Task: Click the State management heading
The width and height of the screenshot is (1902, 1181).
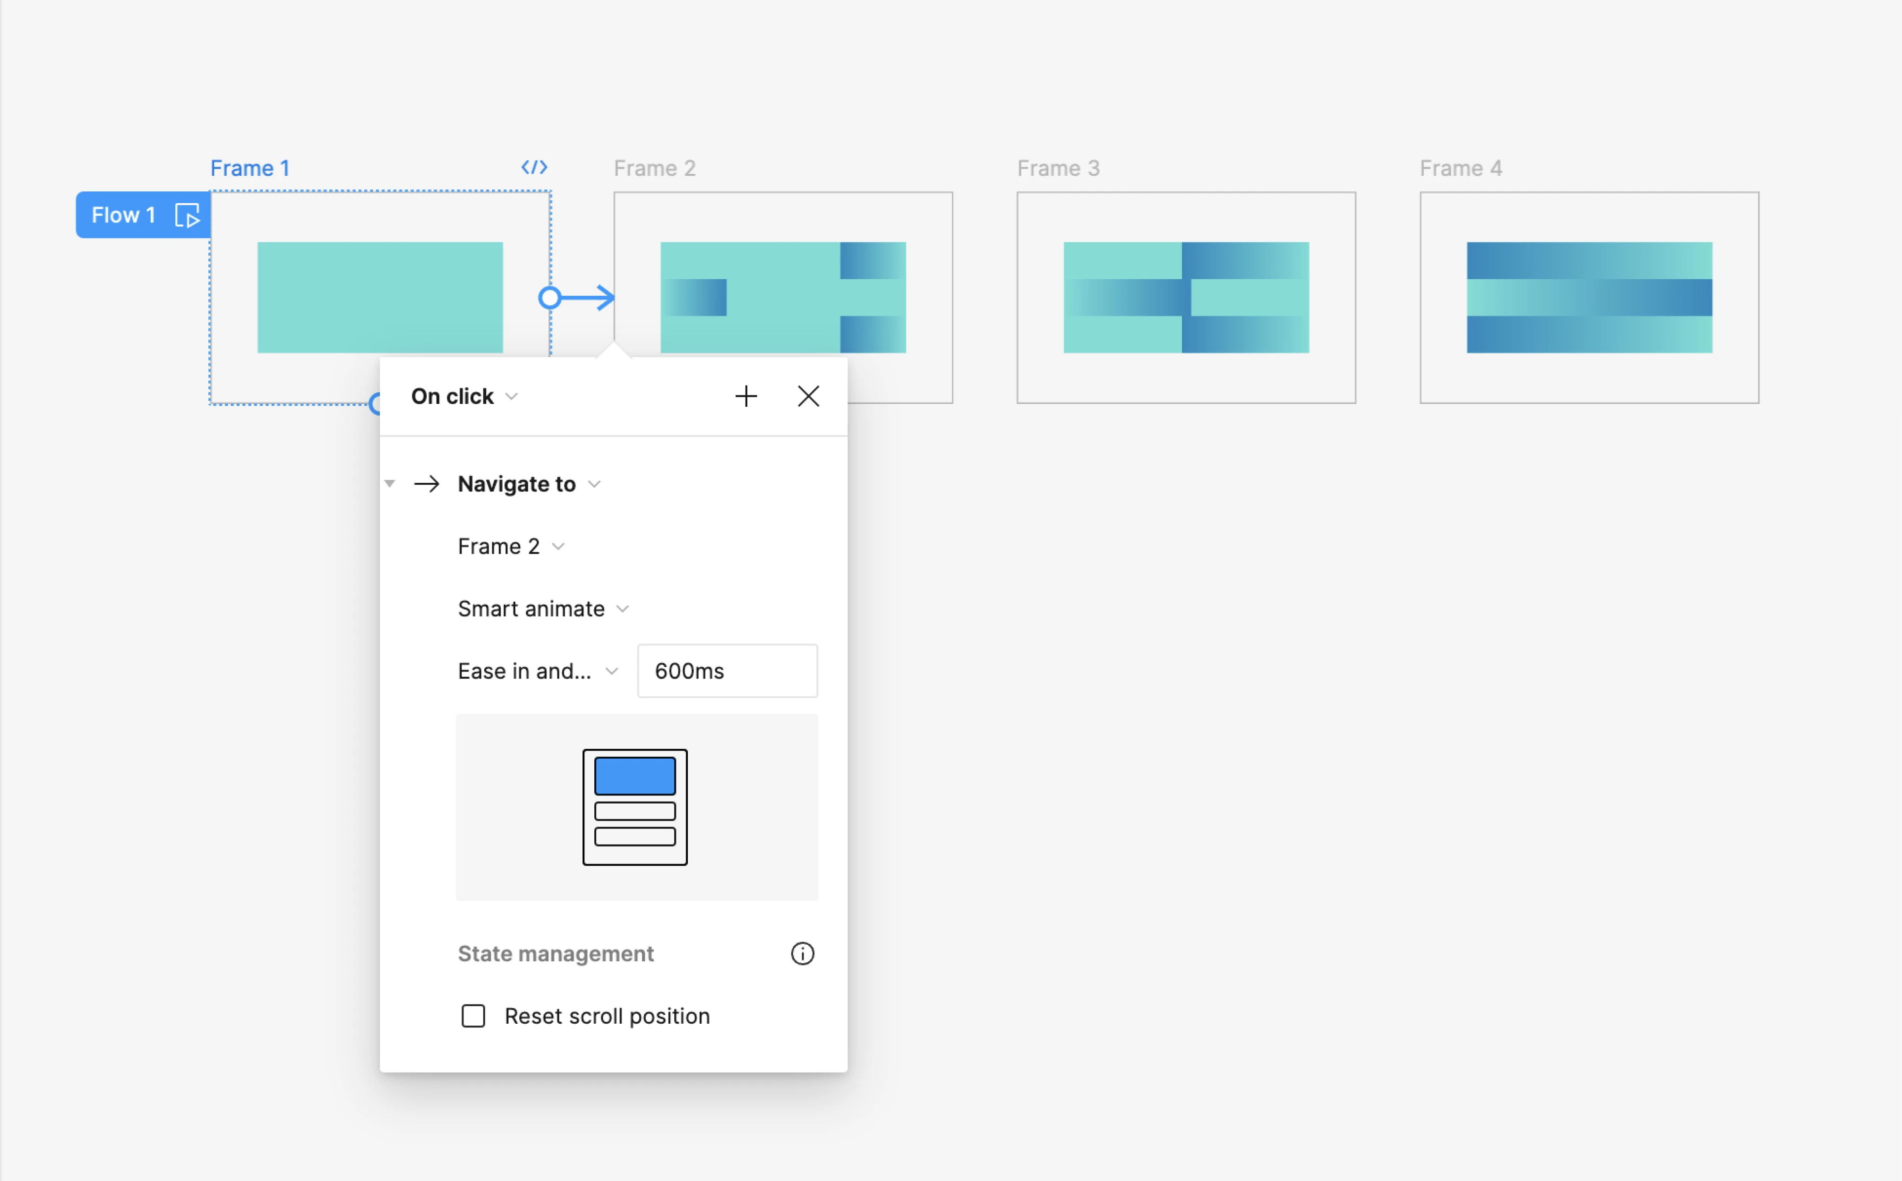Action: coord(556,954)
